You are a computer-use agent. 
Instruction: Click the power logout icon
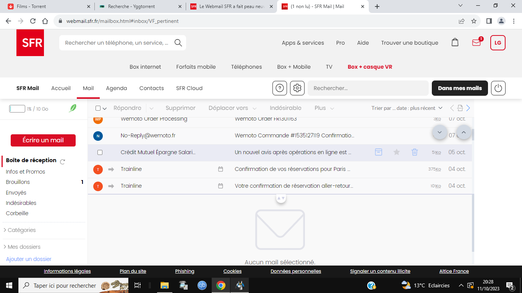tap(498, 88)
